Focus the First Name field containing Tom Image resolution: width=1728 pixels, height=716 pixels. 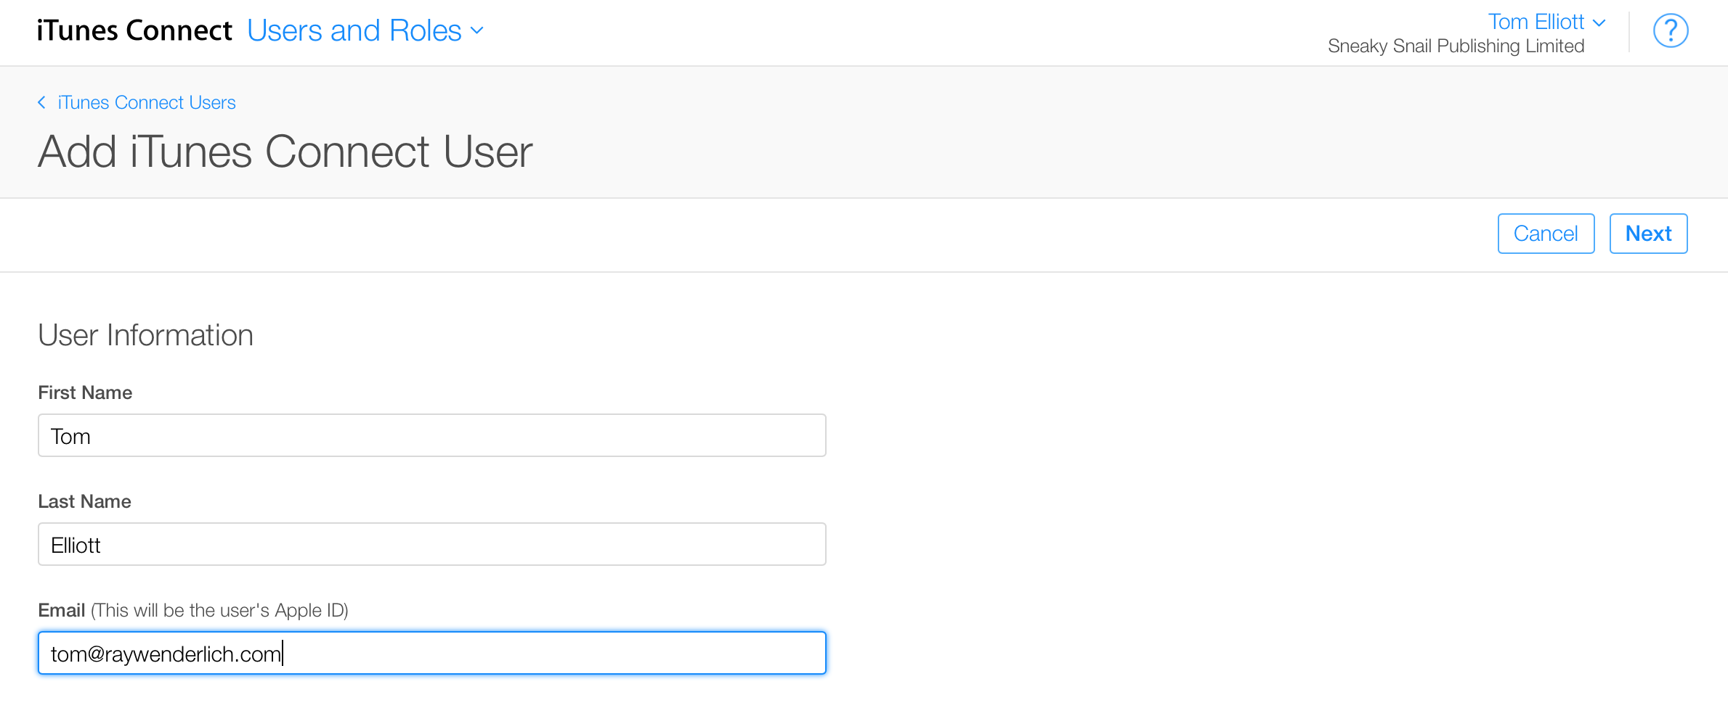431,435
